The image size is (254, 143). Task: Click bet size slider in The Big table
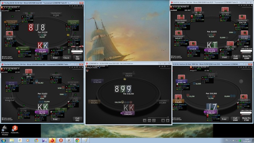tap(77, 53)
